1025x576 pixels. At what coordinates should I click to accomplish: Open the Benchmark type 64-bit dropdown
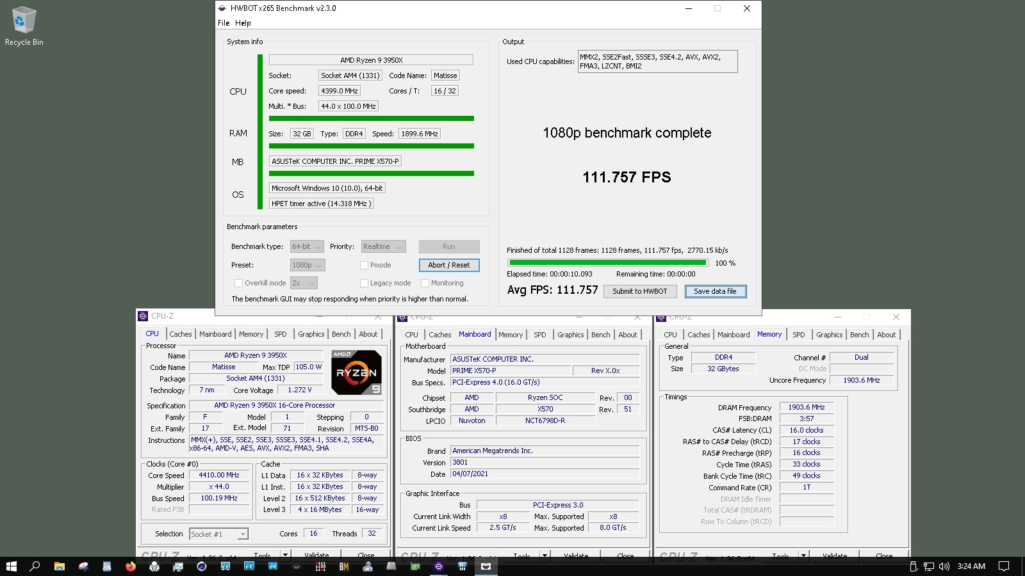pyautogui.click(x=306, y=246)
